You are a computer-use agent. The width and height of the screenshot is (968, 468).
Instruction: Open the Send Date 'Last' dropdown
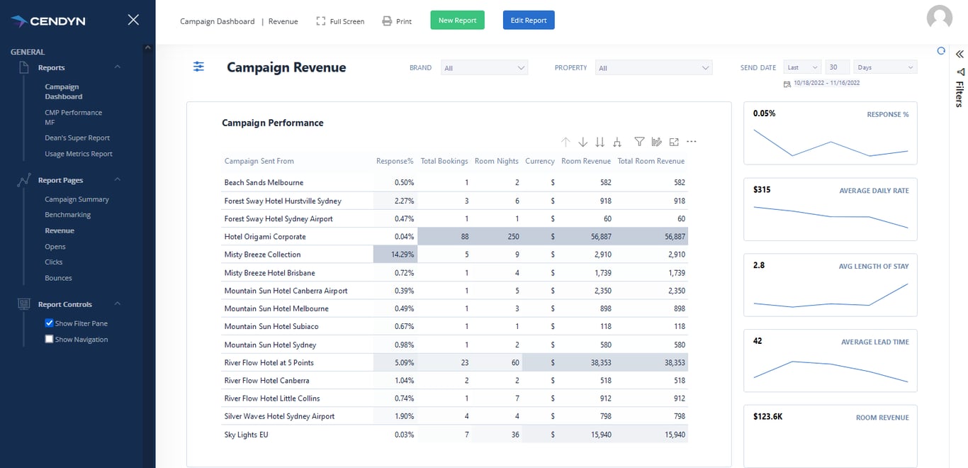pyautogui.click(x=803, y=67)
